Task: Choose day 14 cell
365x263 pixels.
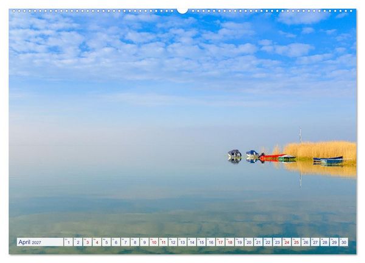Action: (x=192, y=242)
